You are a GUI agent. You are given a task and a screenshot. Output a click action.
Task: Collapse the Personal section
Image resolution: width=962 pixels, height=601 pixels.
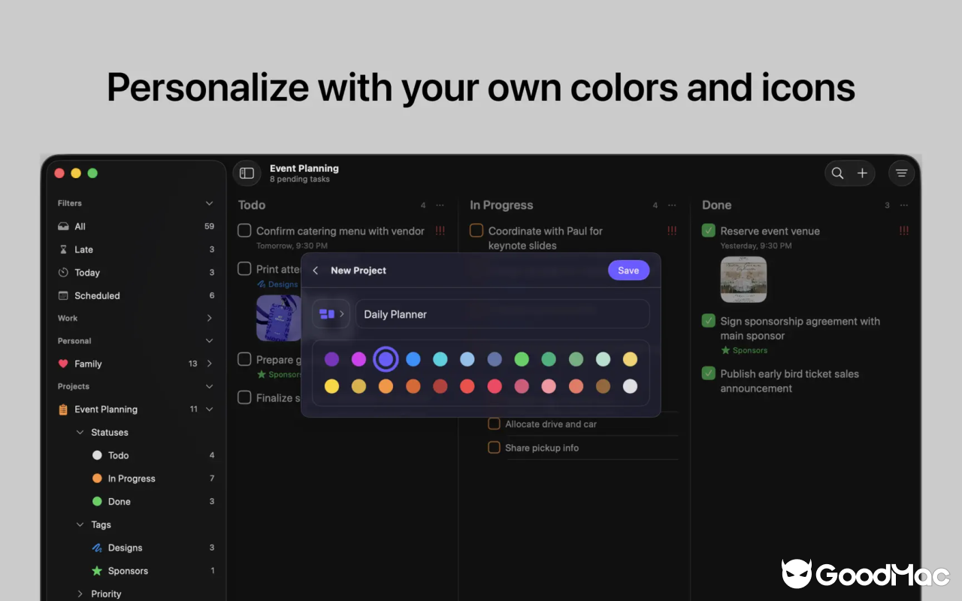click(210, 341)
